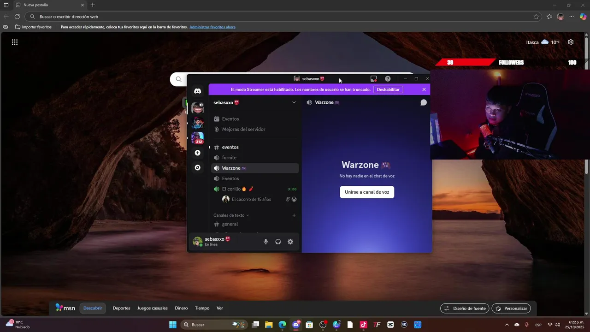Open El corillo voice channel
The image size is (590, 332).
point(255,189)
